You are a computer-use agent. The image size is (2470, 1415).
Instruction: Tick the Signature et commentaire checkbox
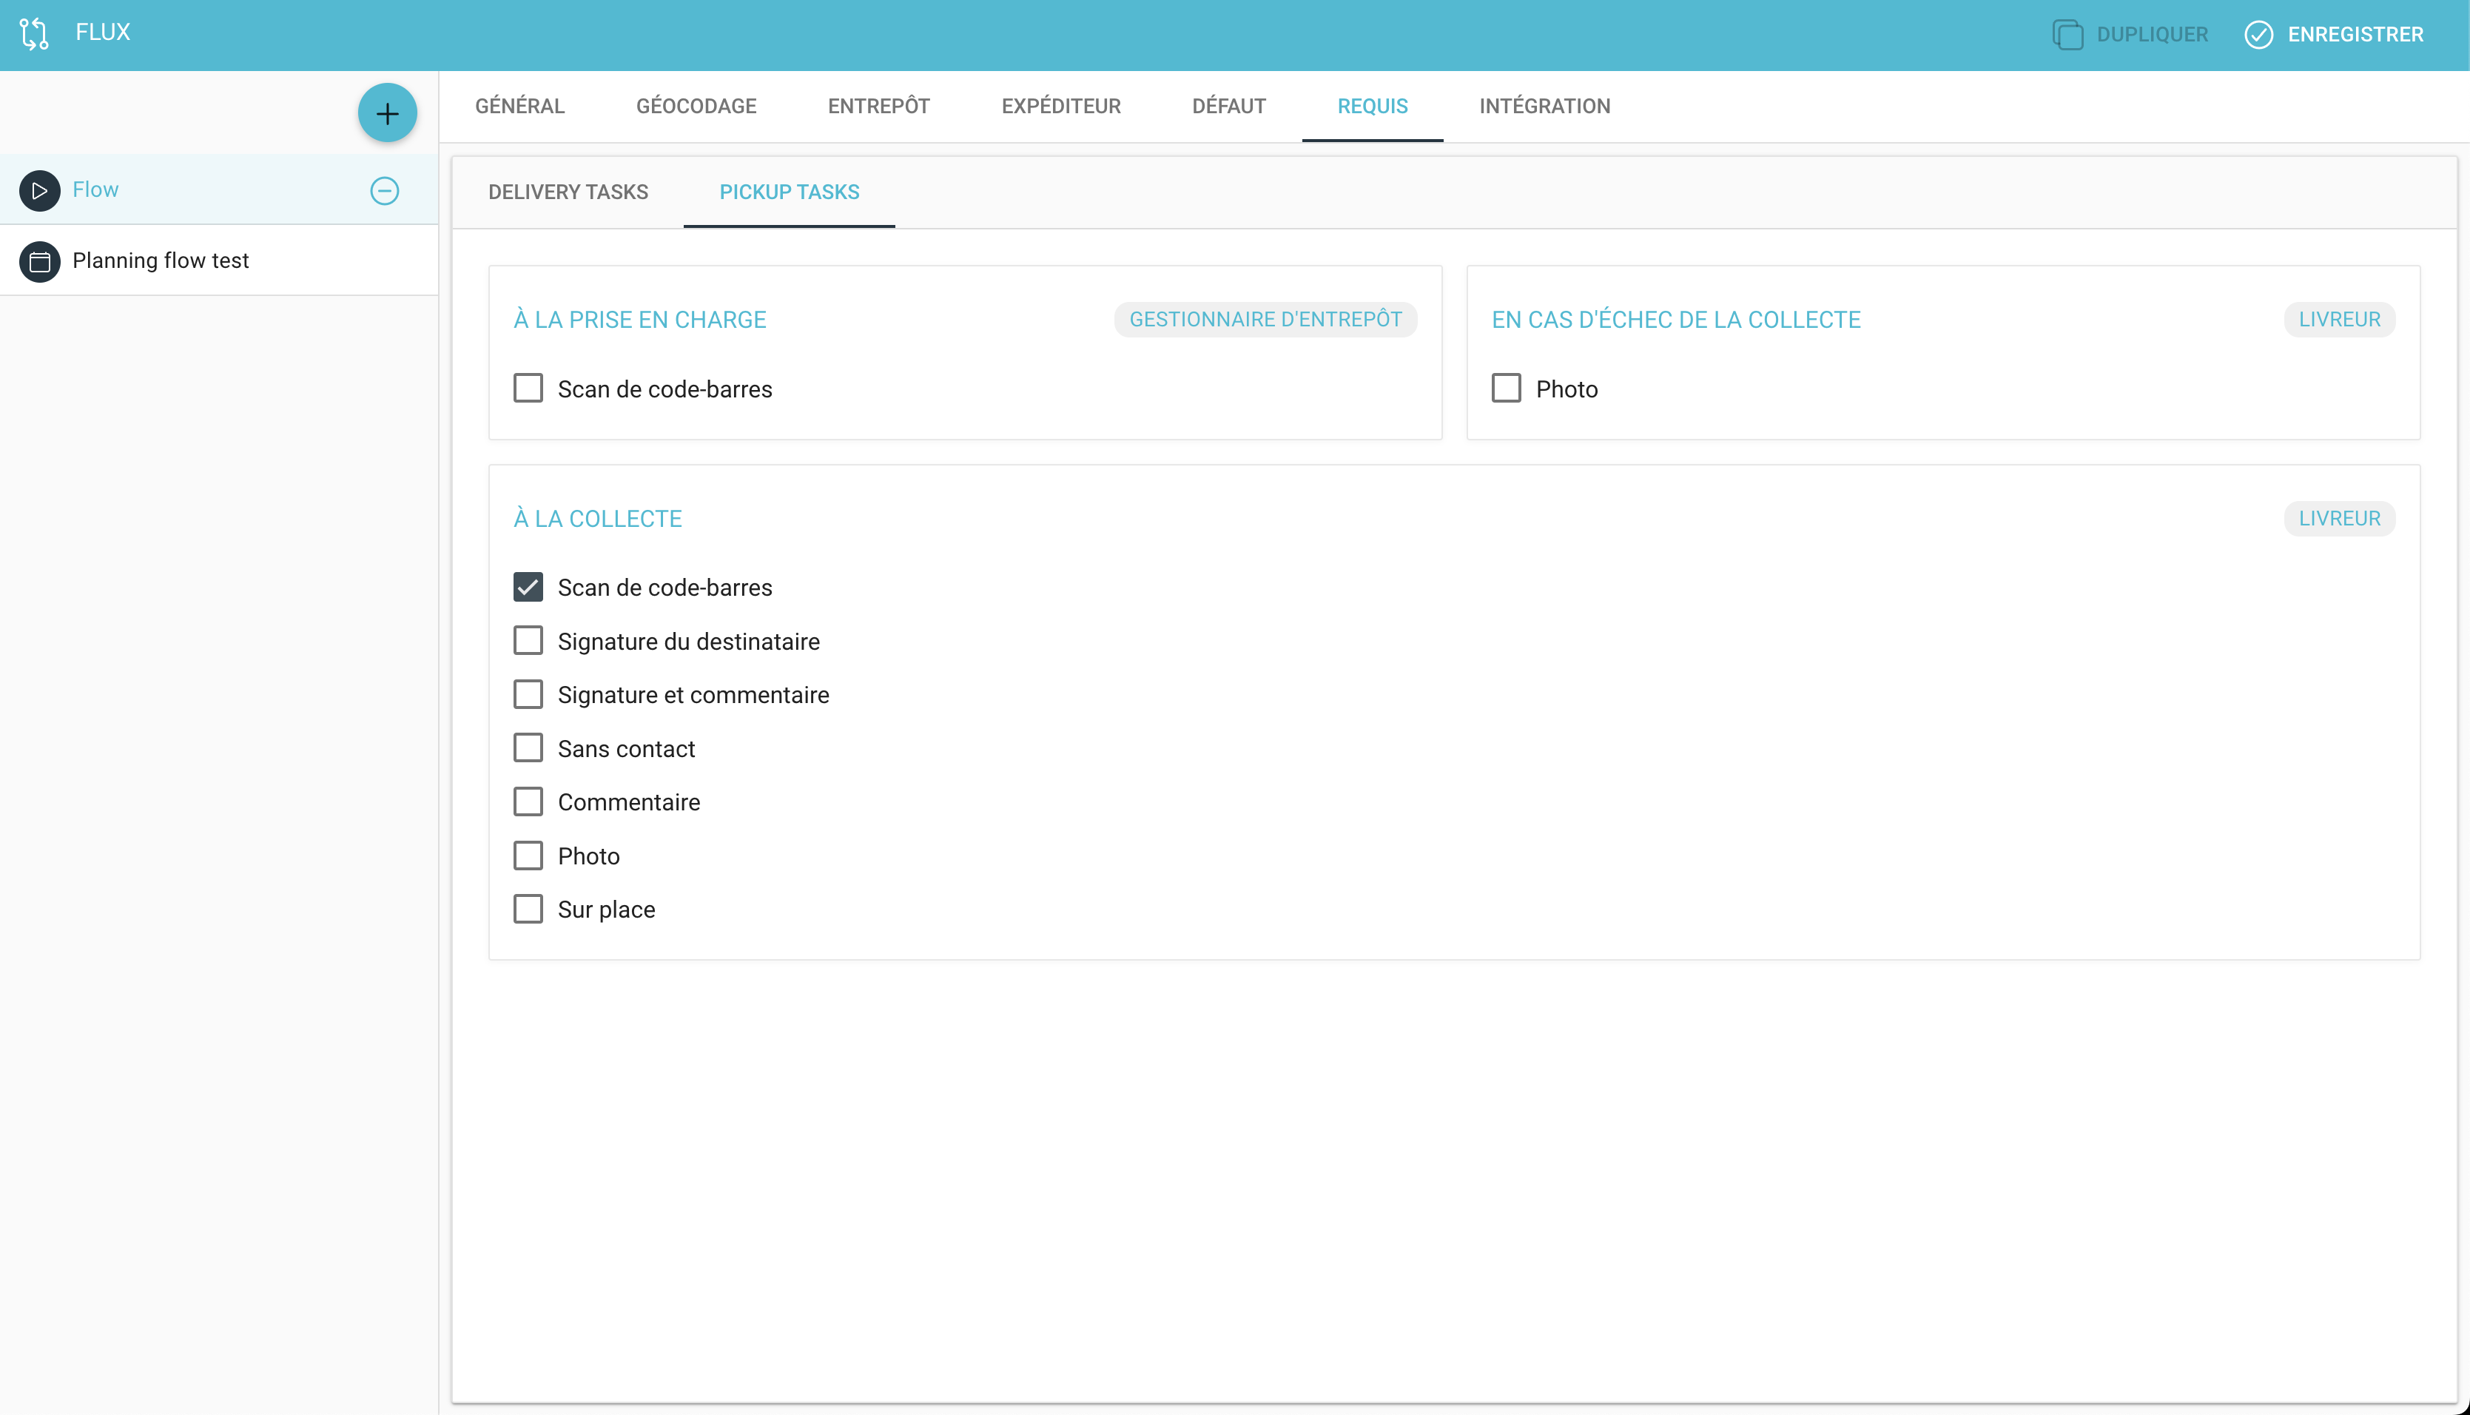[528, 694]
